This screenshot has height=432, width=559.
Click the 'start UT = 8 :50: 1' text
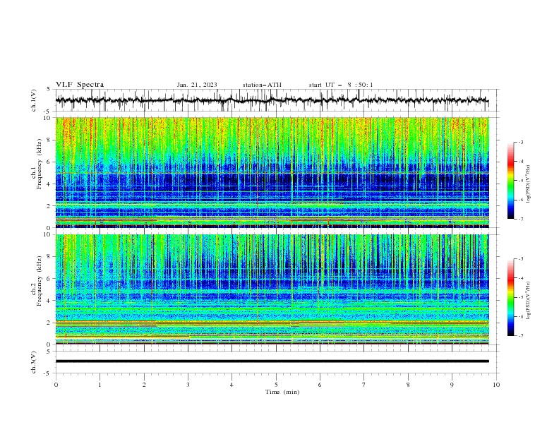[x=341, y=85]
